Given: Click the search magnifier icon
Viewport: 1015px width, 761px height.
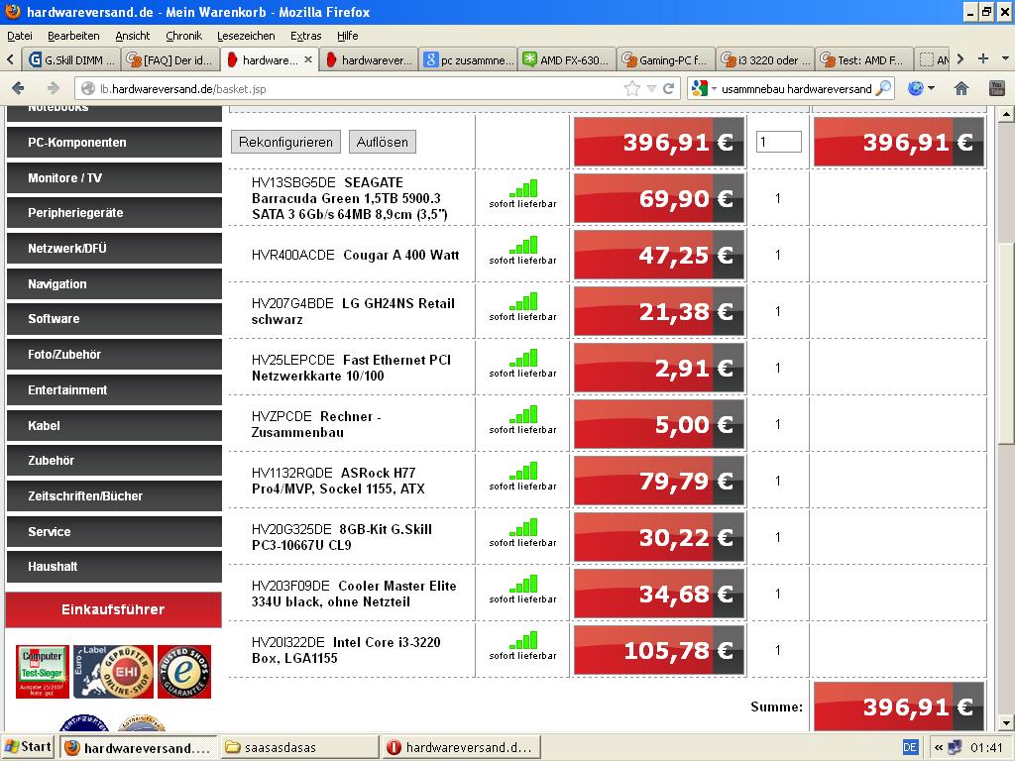Looking at the screenshot, I should (x=883, y=88).
